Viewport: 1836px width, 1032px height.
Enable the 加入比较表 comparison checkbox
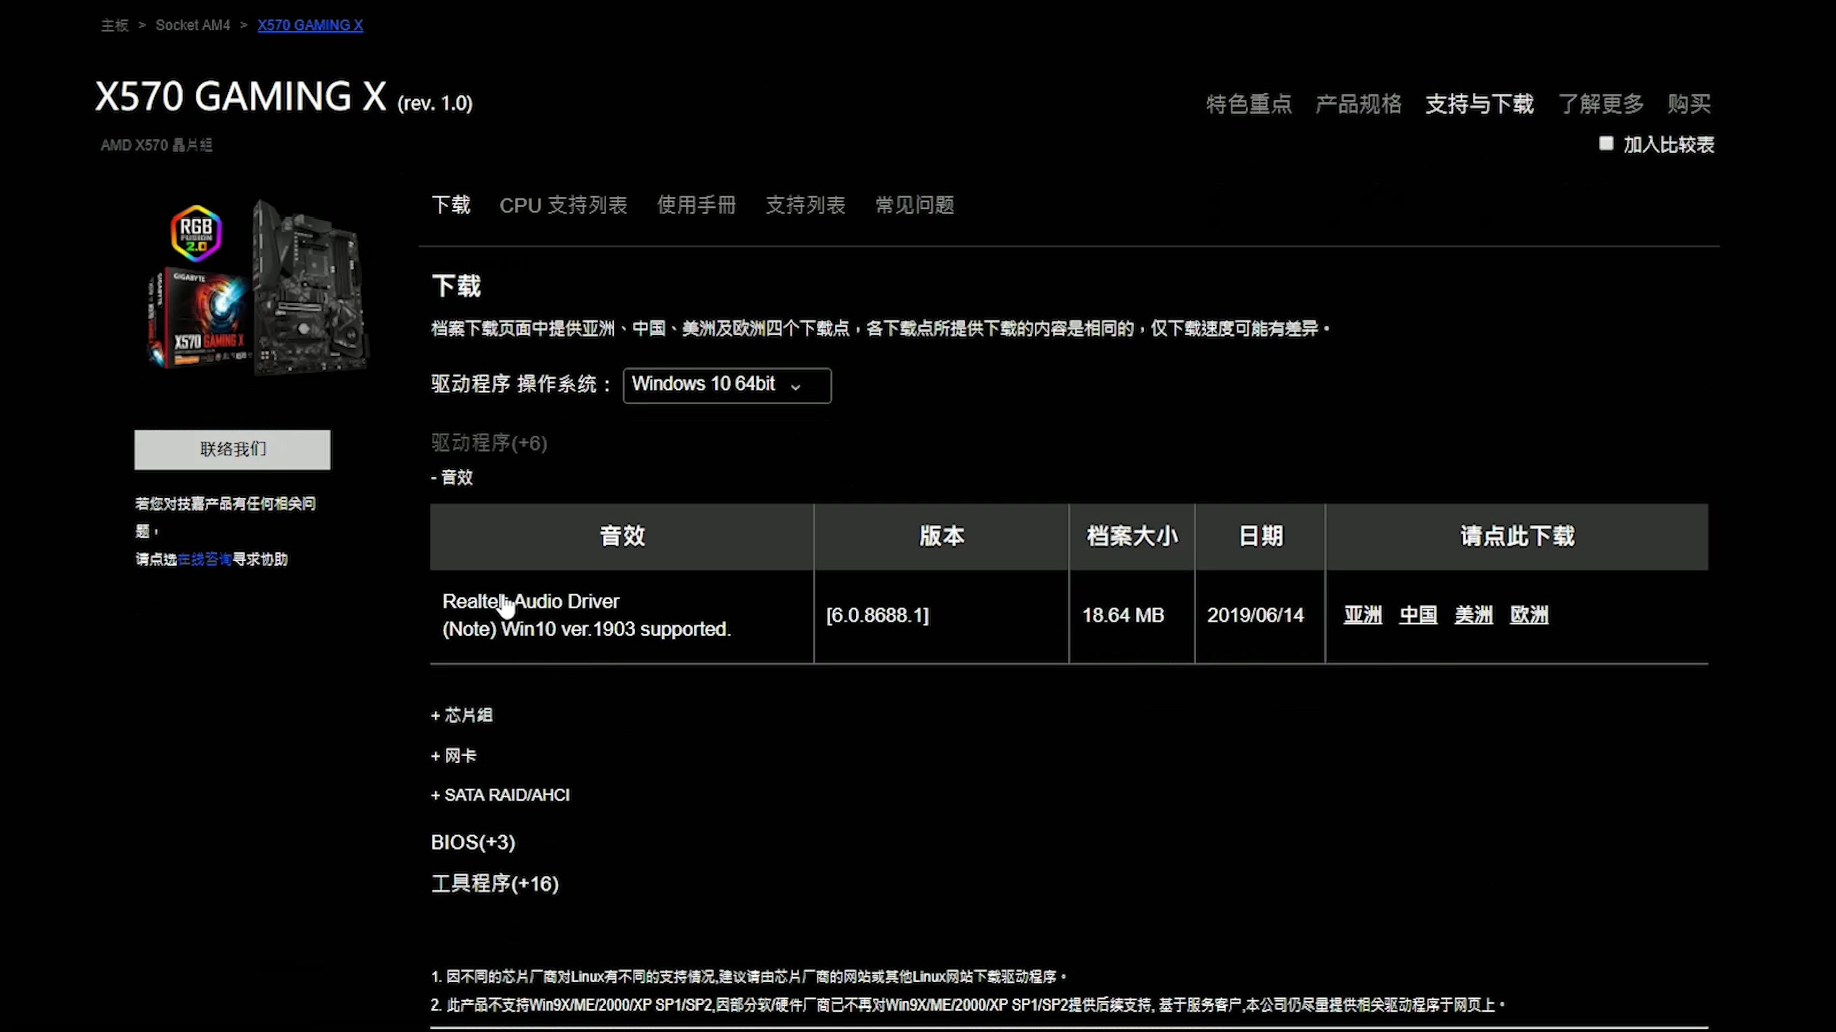[1606, 144]
